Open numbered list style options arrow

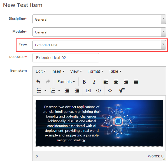pyautogui.click(x=59, y=91)
